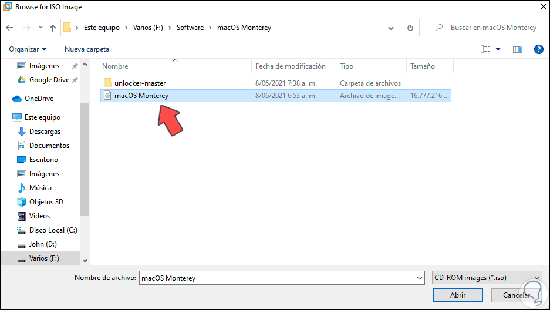Open Descargas folder in sidebar
Screen dimensions: 550x310
click(x=45, y=132)
